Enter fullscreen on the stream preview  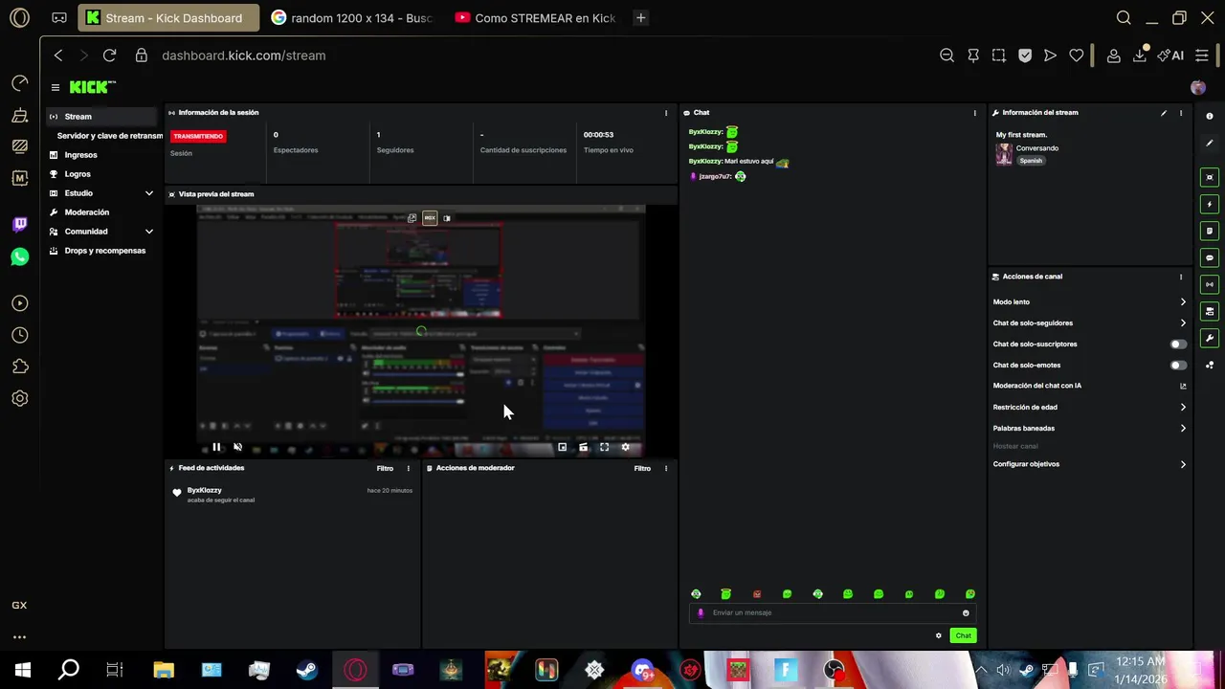(x=604, y=447)
